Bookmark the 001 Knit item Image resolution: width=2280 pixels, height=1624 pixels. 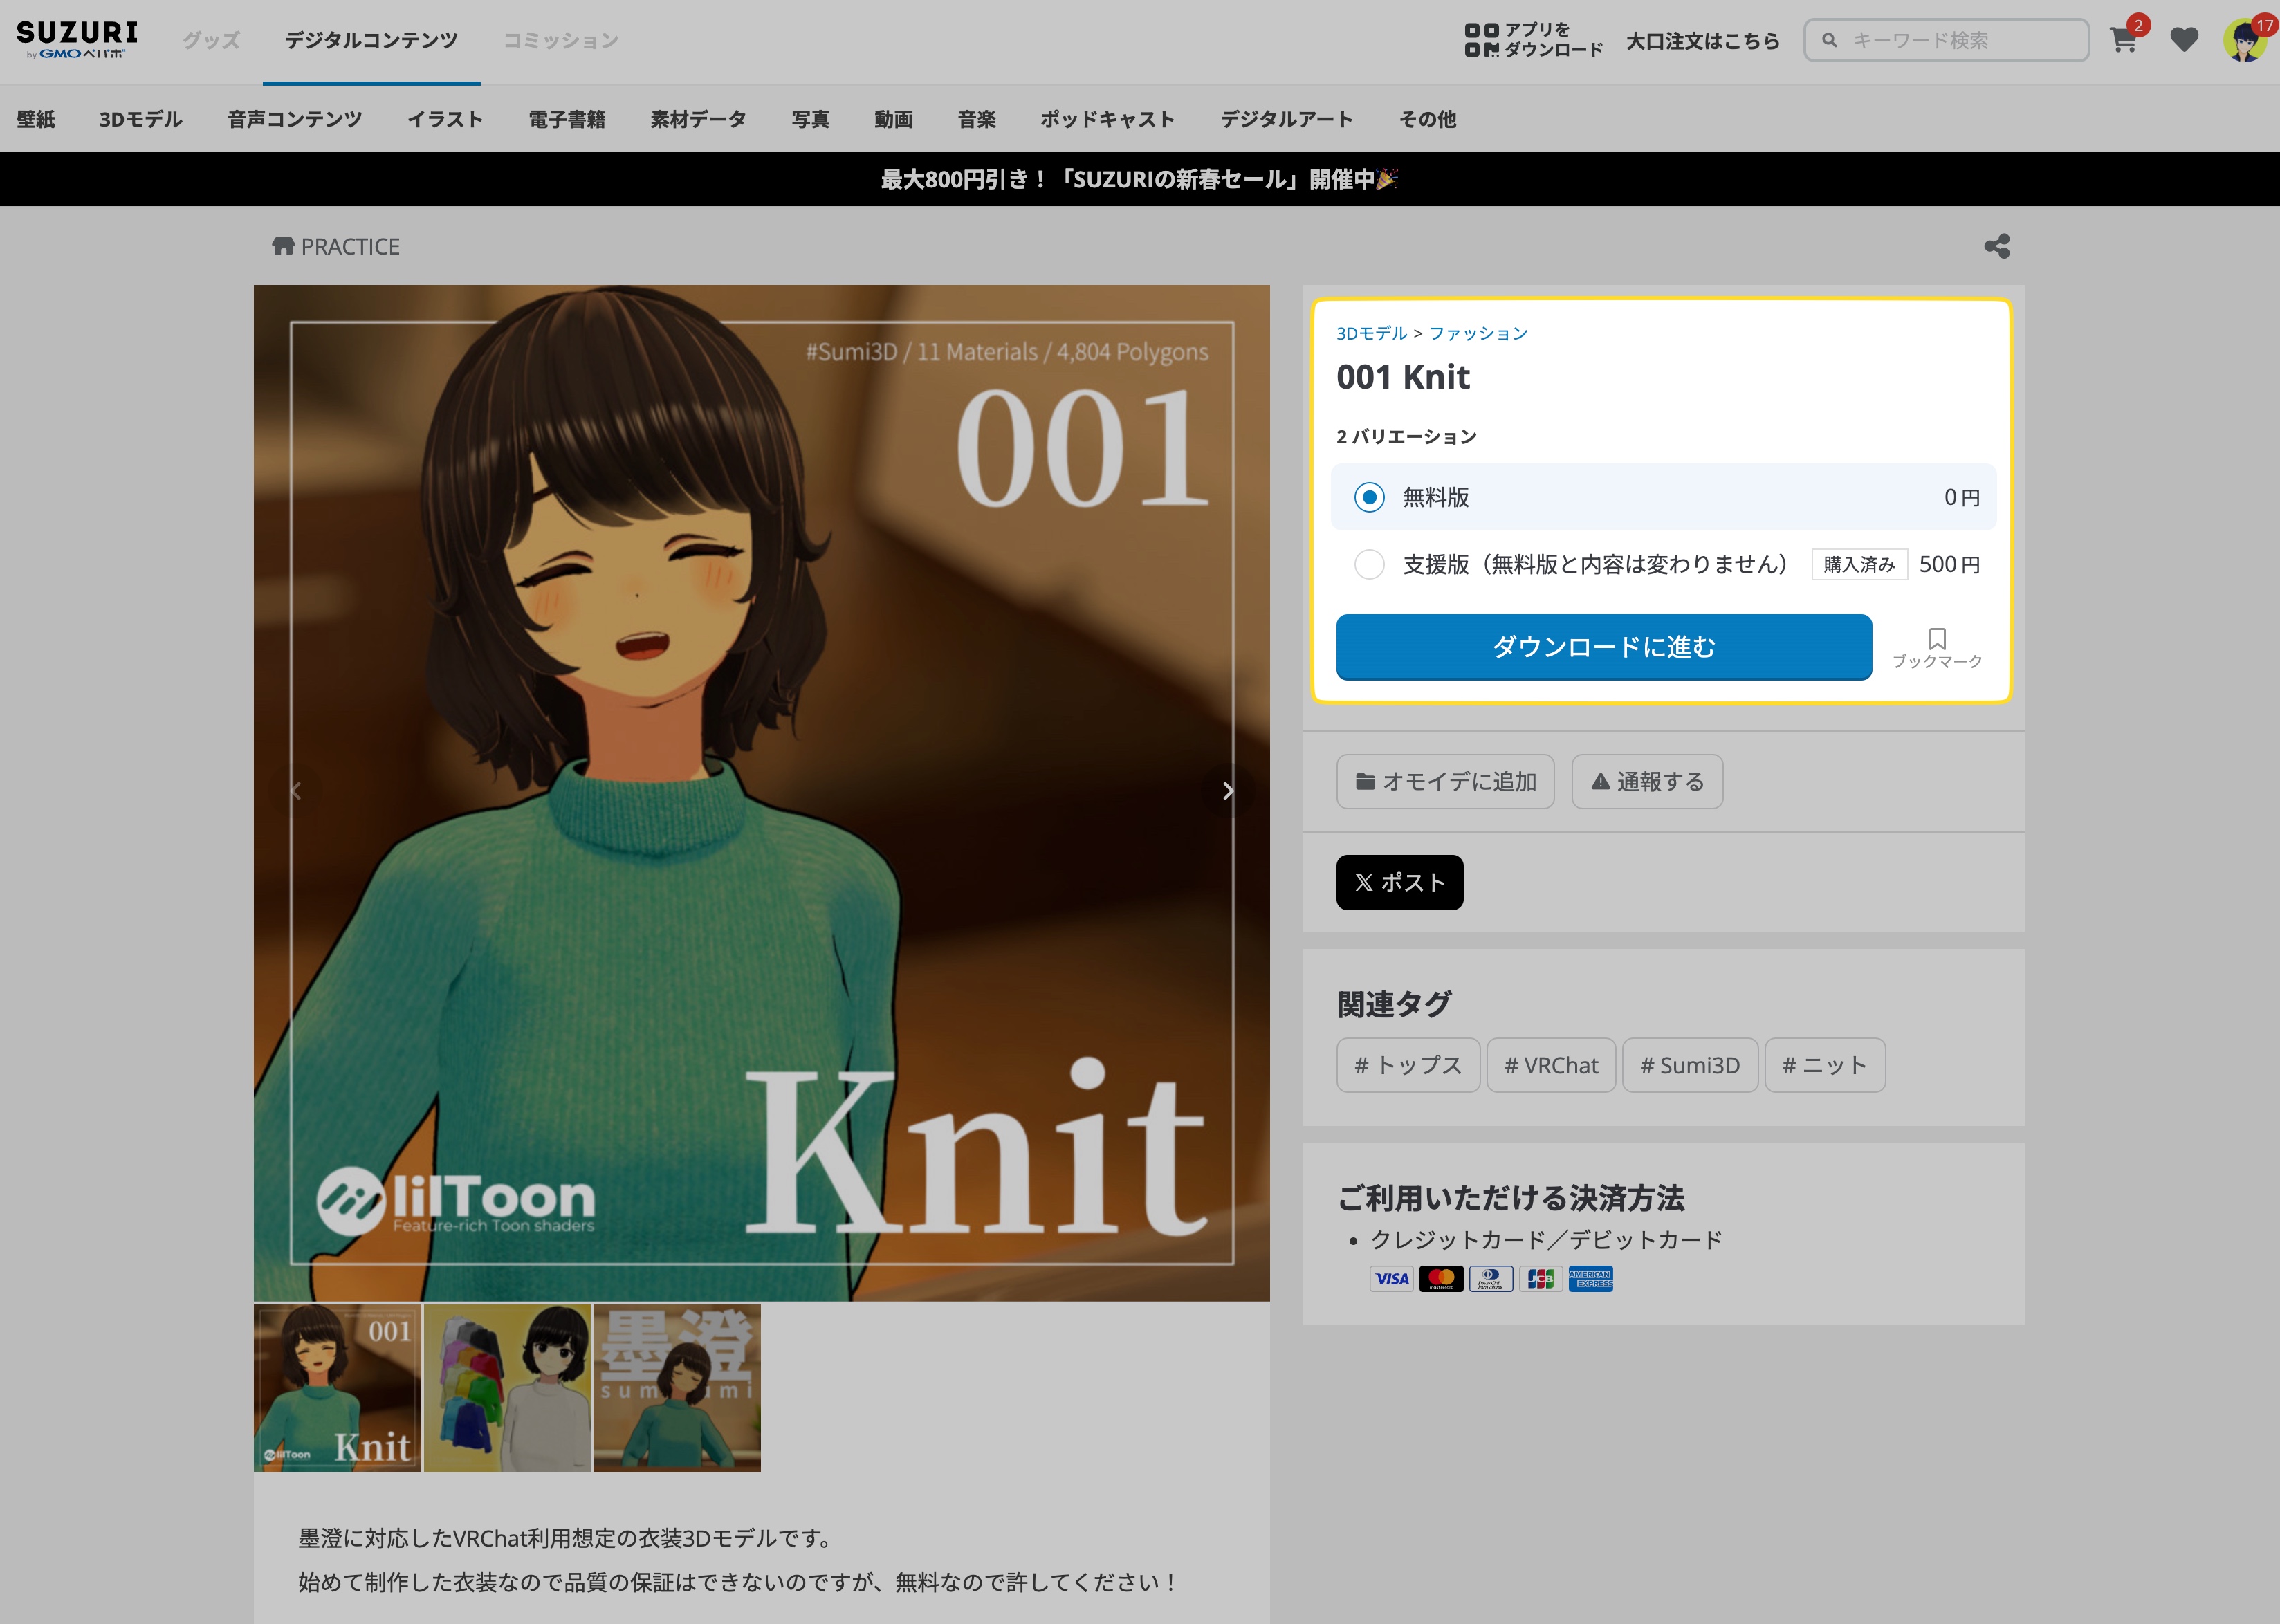[1936, 645]
